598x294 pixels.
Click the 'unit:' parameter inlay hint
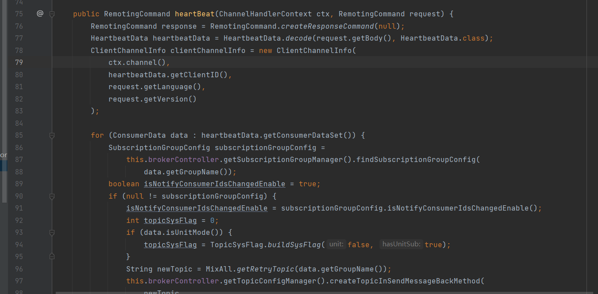336,244
